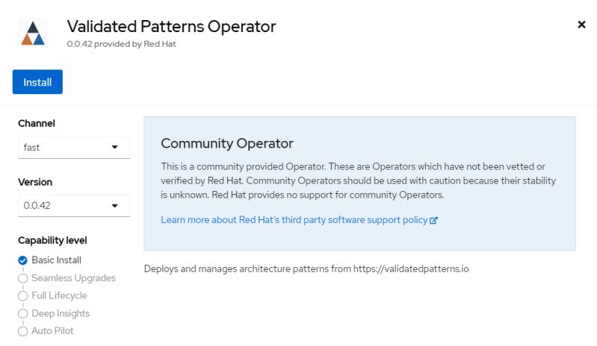Click the Community Operator heading

(227, 143)
